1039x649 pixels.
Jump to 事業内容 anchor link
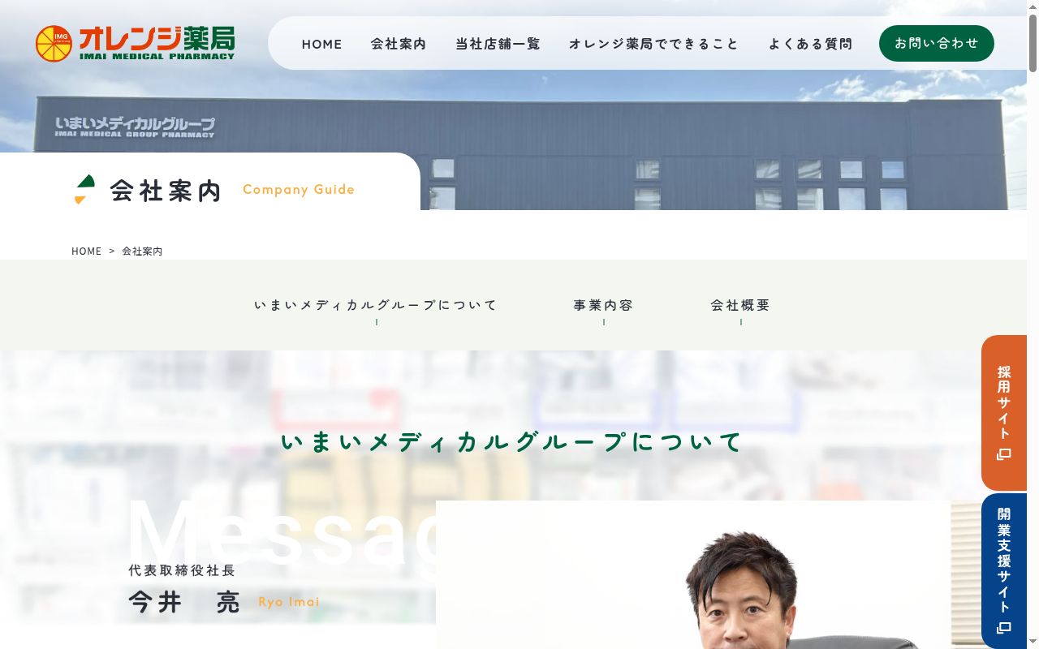click(603, 306)
